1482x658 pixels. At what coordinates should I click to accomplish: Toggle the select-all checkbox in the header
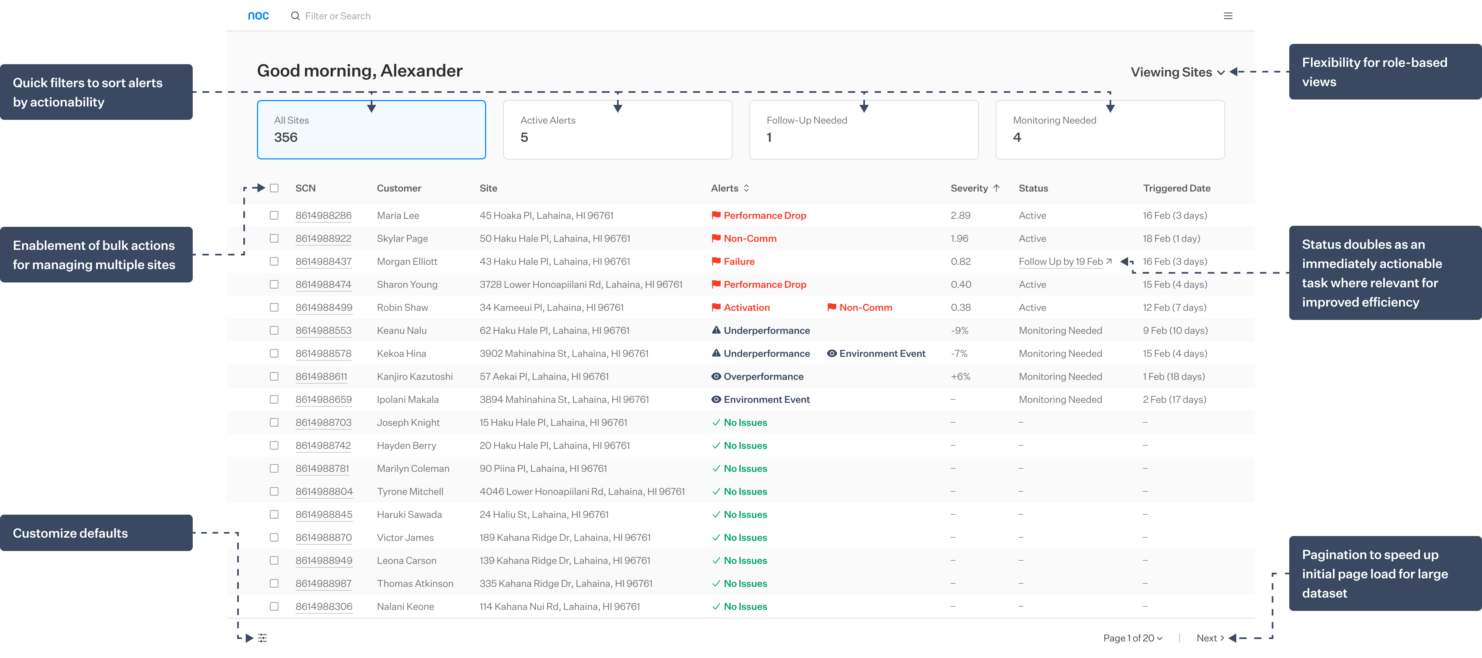pos(274,188)
